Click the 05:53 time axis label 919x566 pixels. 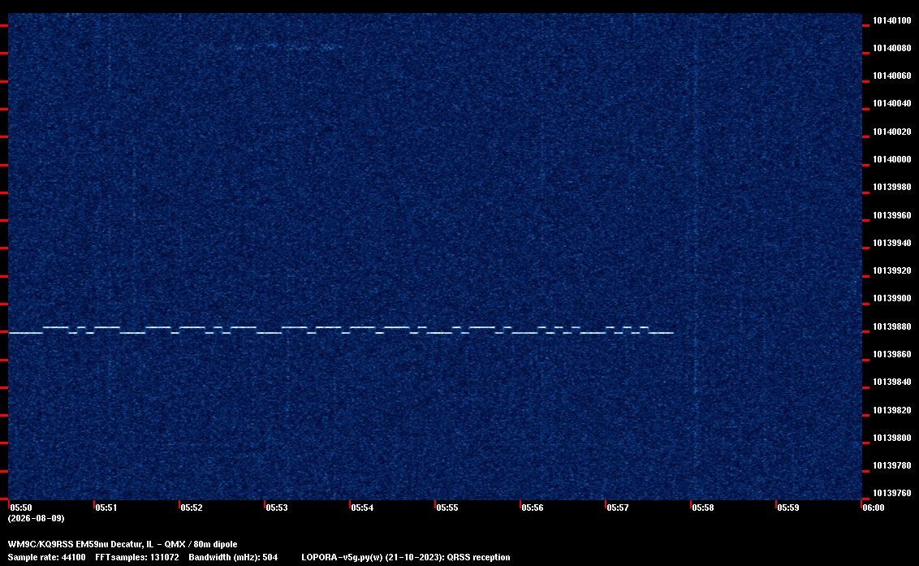(277, 508)
